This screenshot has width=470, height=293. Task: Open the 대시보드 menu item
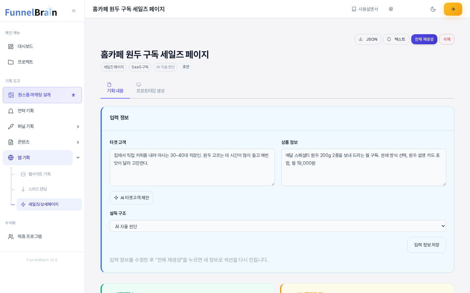[42, 47]
